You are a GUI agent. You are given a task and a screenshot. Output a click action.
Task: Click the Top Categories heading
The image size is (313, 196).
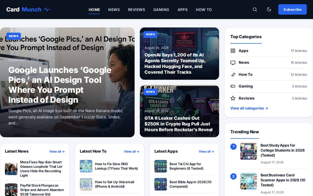click(x=246, y=37)
